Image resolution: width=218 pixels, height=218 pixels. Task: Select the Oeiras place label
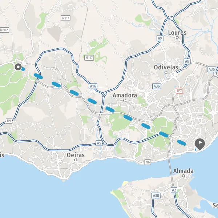[x=76, y=155]
